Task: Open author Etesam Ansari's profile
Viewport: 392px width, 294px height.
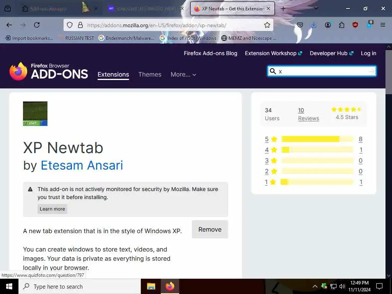Action: 82,165
